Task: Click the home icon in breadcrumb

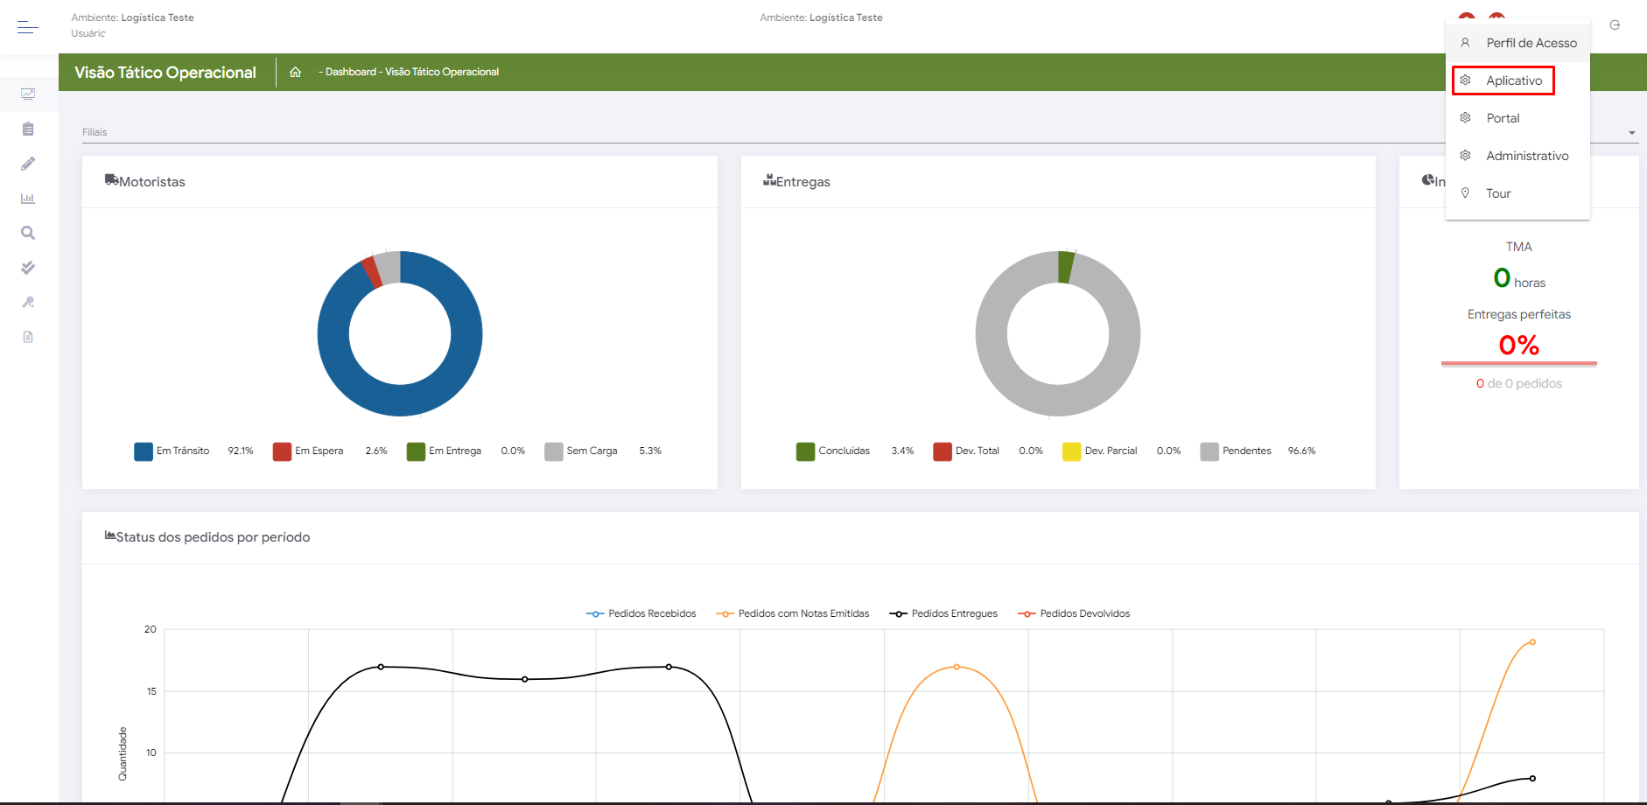Action: coord(296,72)
